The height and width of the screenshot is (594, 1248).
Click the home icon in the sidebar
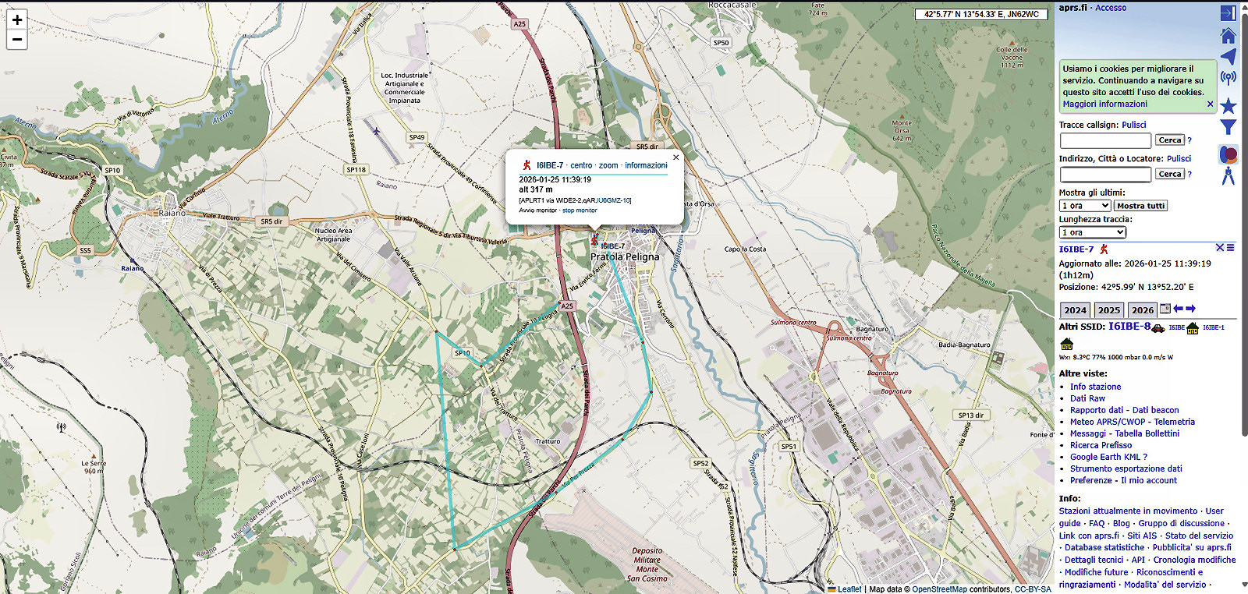tap(1228, 36)
